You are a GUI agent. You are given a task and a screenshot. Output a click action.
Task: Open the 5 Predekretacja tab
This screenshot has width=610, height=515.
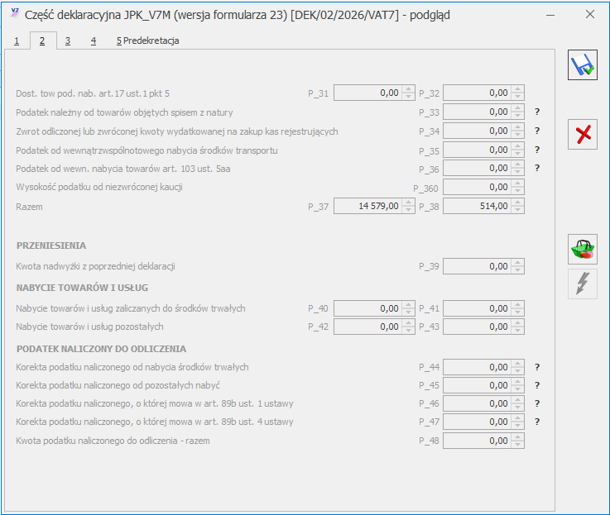tap(147, 41)
